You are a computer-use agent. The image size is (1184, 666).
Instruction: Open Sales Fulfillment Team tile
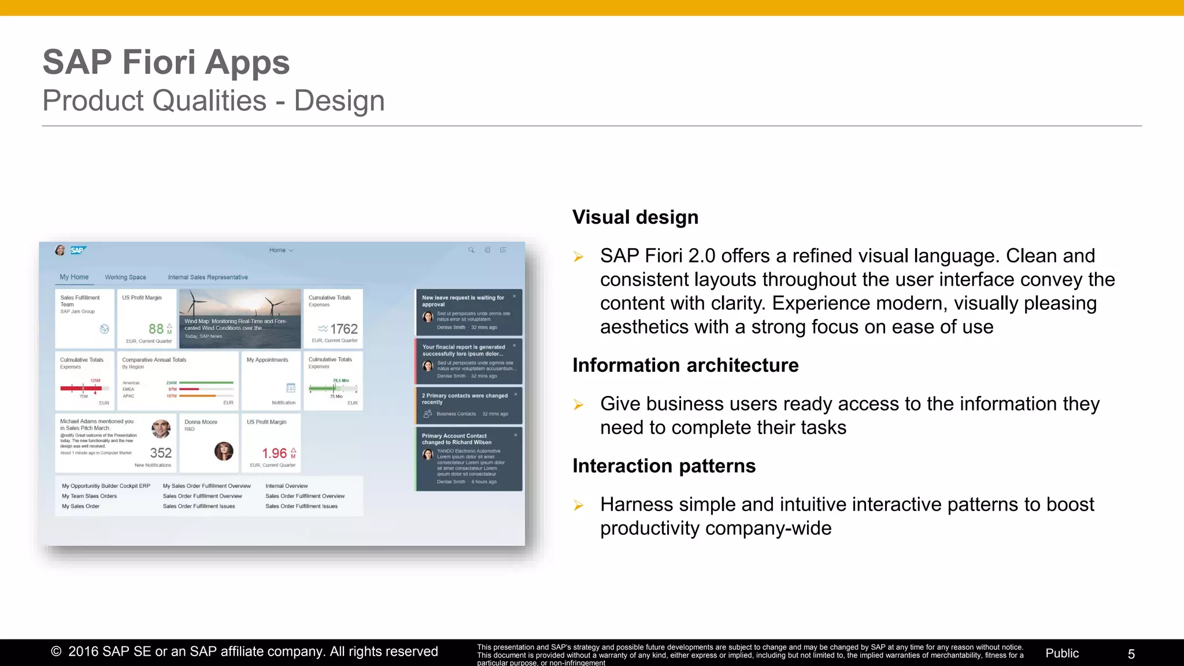click(x=84, y=319)
